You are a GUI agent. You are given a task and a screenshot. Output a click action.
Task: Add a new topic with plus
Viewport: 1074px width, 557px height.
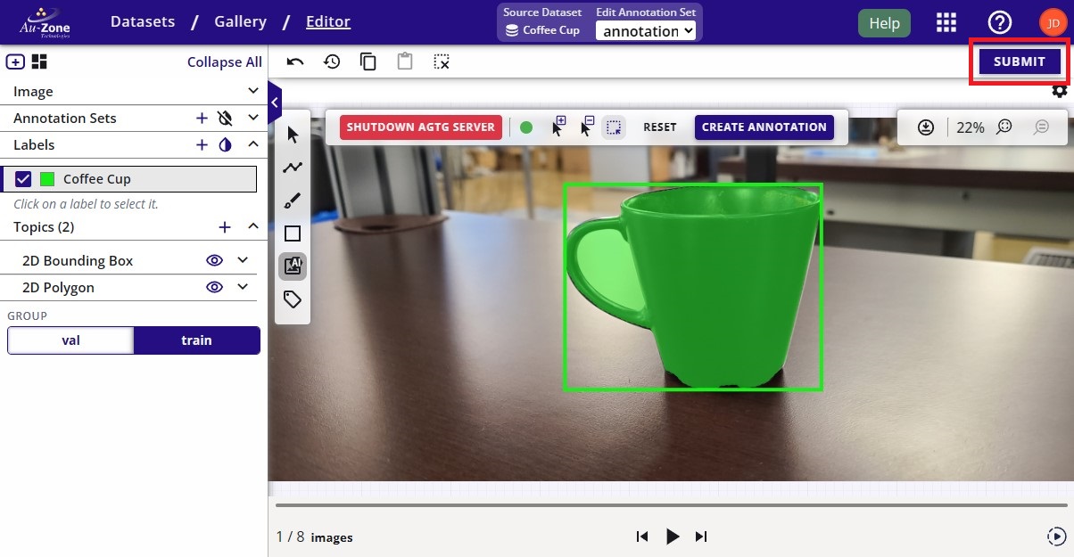225,227
